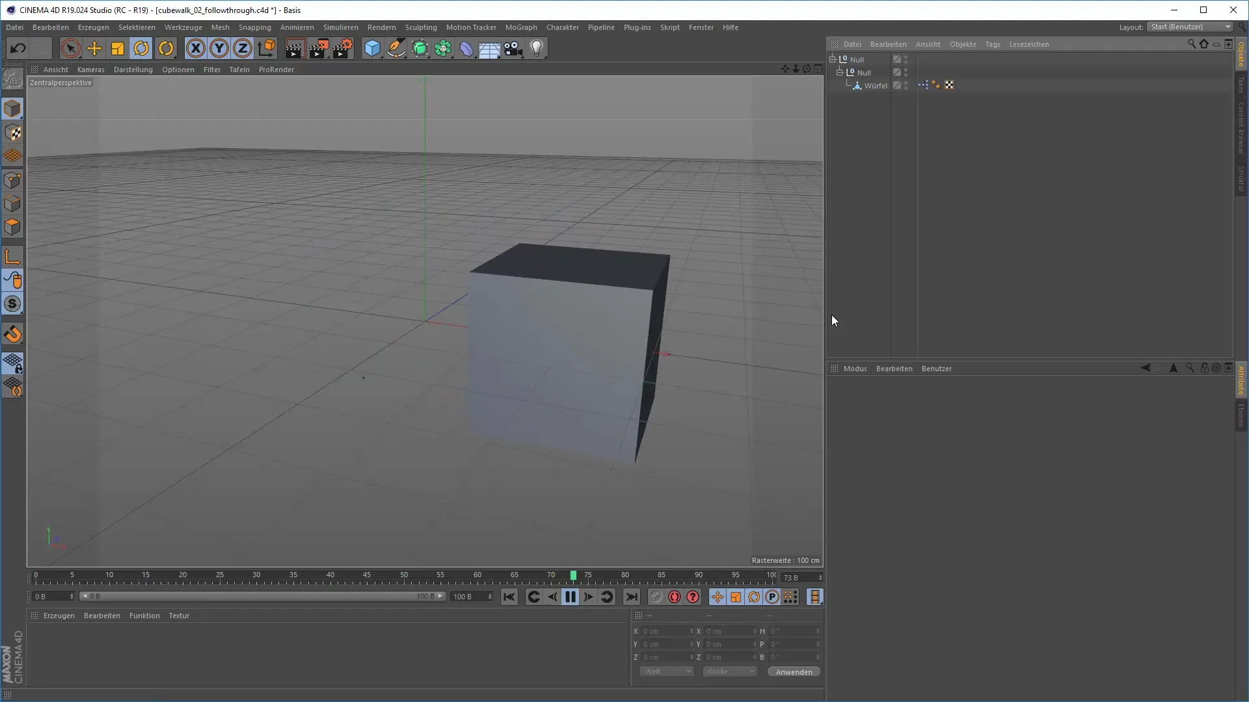
Task: Click the start frame 0 B field
Action: [x=54, y=596]
